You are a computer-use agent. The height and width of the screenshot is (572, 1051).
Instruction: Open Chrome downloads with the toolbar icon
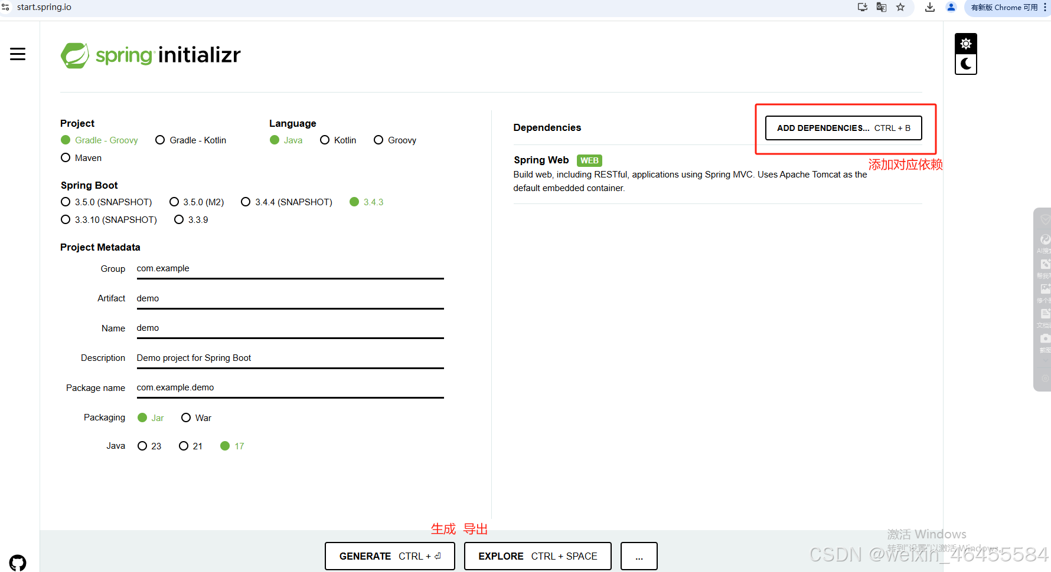coord(929,7)
